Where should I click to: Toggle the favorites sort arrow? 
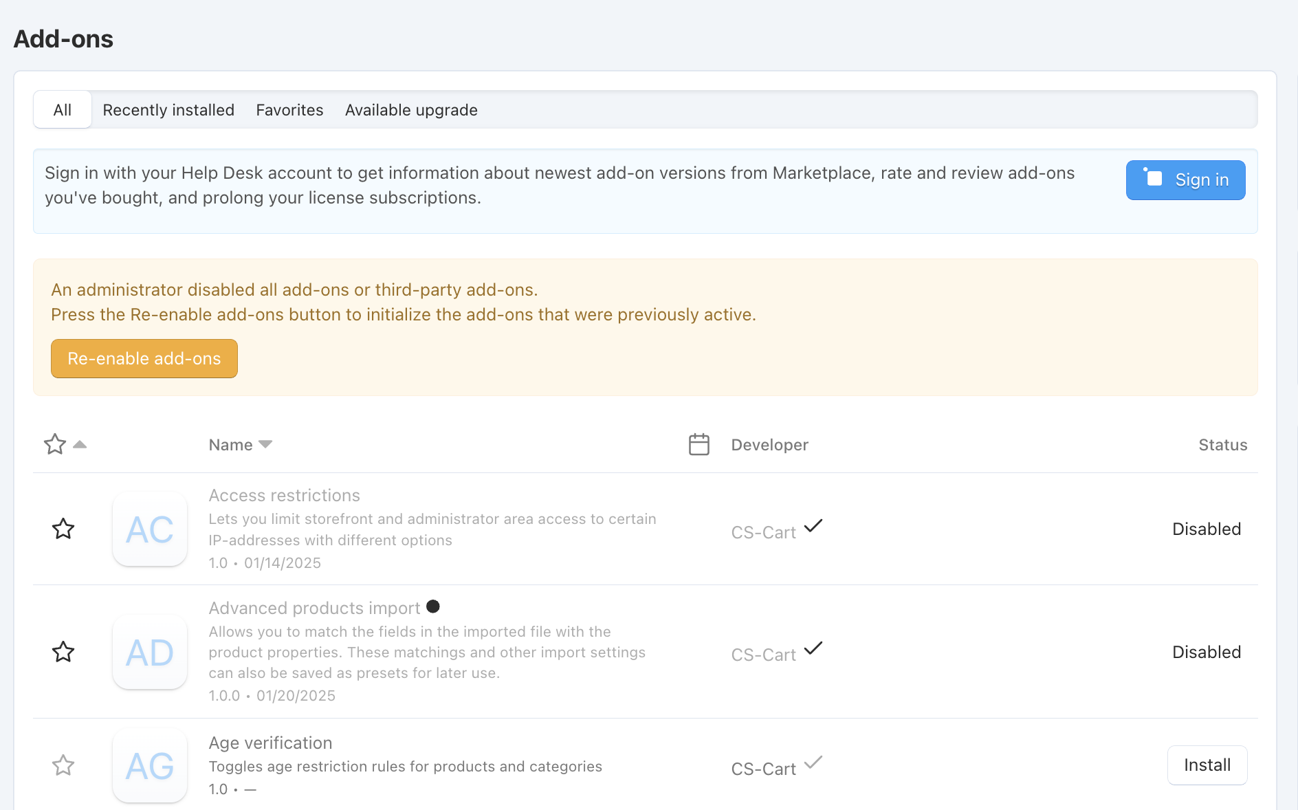click(x=80, y=444)
